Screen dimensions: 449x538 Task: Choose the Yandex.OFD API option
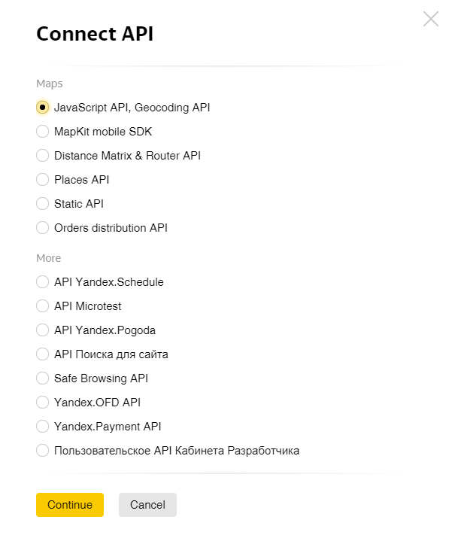[x=42, y=402]
